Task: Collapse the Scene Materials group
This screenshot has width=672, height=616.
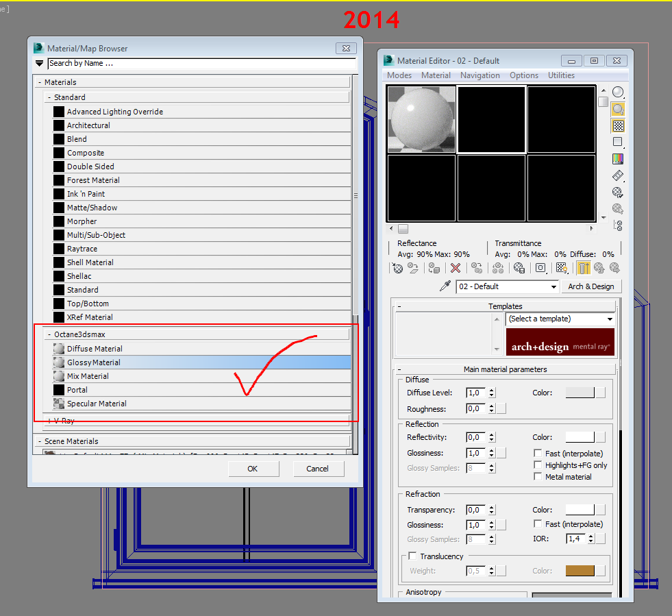Action: click(x=40, y=441)
